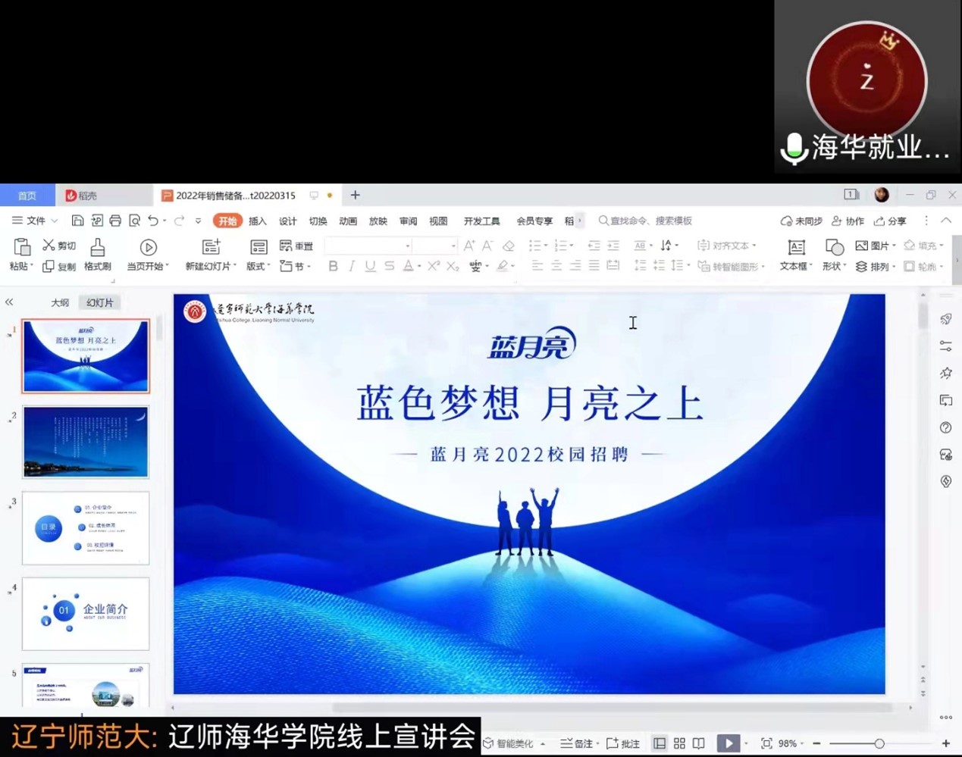Screen dimensions: 962x757
Task: Click the clear formatting eraser icon
Action: (509, 246)
